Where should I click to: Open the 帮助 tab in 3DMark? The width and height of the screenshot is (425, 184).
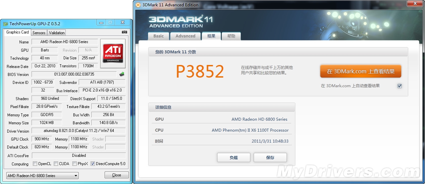point(231,36)
